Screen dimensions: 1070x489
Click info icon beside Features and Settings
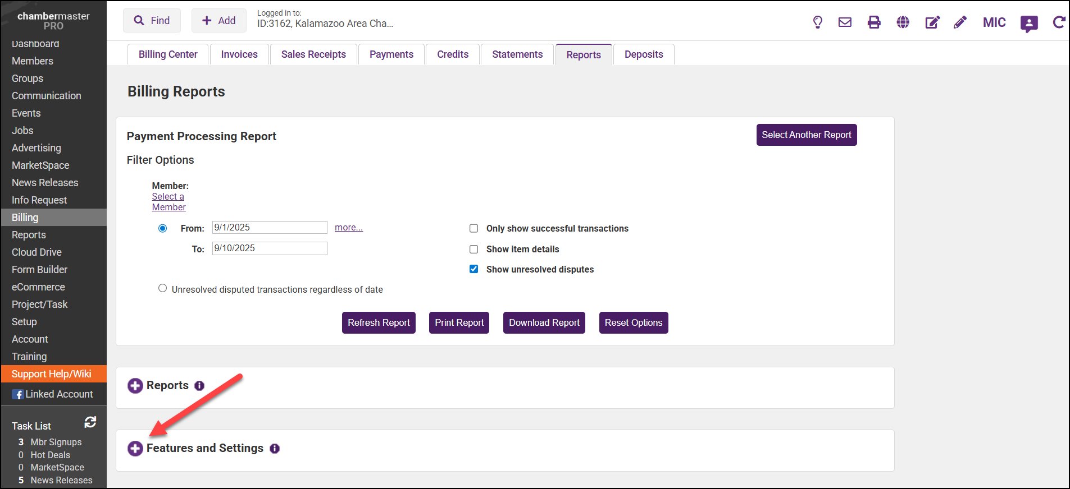275,449
